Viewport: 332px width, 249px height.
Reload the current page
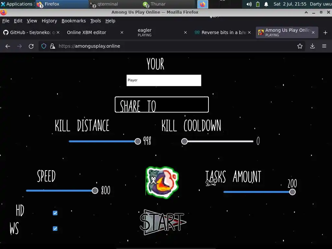coord(31,46)
